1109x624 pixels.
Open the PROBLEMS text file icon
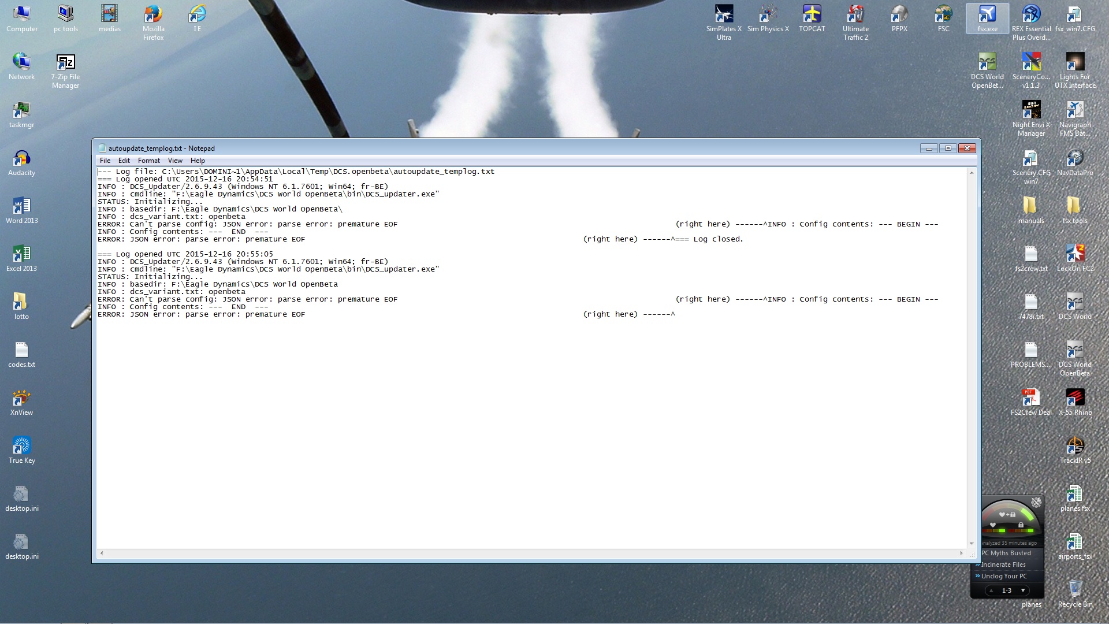click(1031, 354)
